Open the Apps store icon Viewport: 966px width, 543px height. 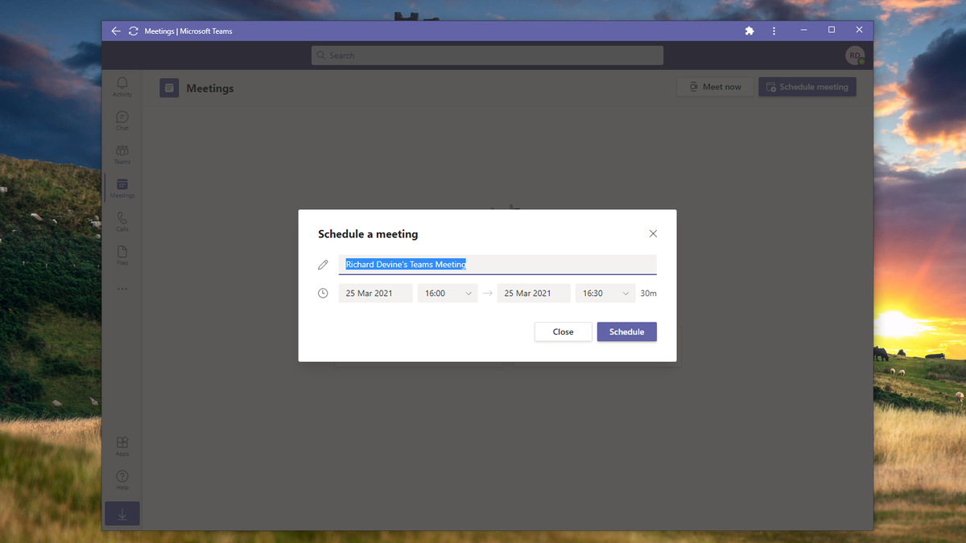click(122, 446)
